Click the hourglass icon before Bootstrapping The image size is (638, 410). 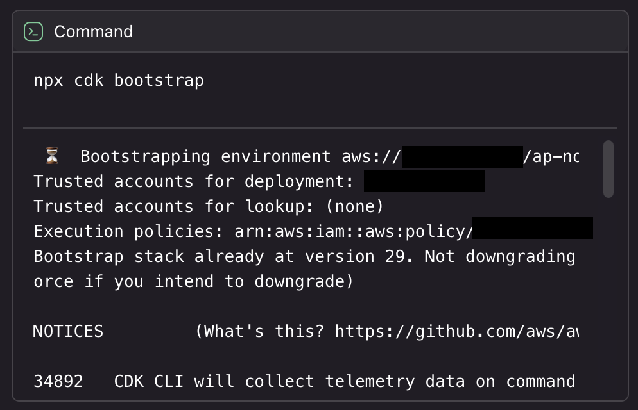(52, 156)
